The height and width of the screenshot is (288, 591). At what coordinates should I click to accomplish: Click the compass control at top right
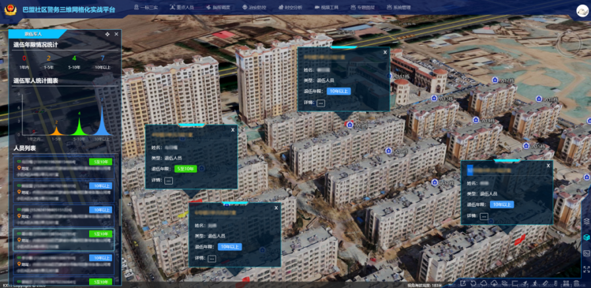pos(569,42)
